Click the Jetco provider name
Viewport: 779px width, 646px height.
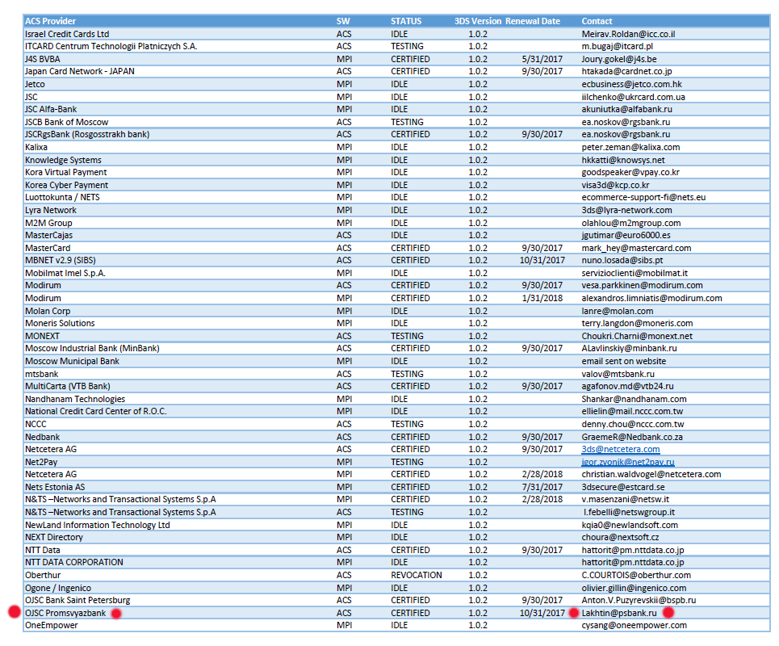click(35, 84)
